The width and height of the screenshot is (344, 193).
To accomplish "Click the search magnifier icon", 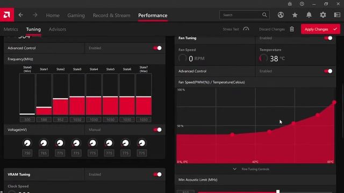I will click(264, 15).
